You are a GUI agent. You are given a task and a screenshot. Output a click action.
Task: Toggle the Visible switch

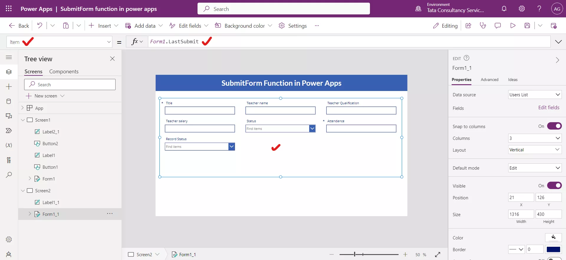[554, 186]
